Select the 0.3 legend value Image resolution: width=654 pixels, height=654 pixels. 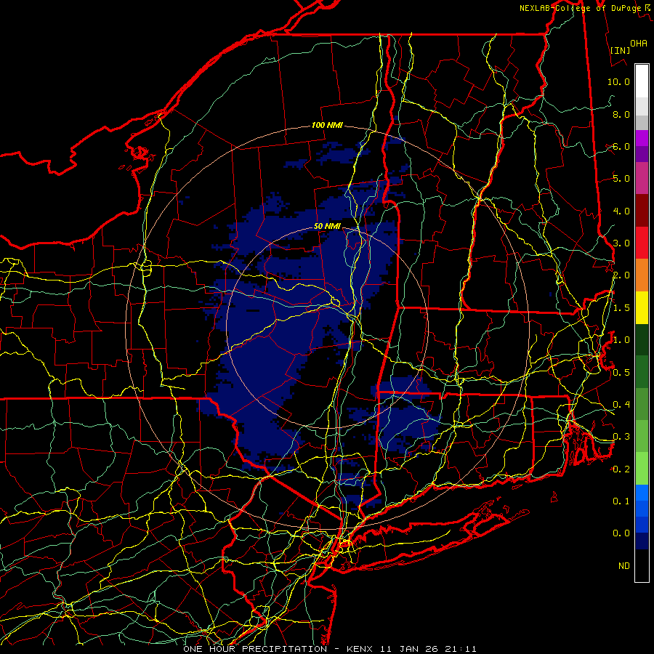[621, 437]
